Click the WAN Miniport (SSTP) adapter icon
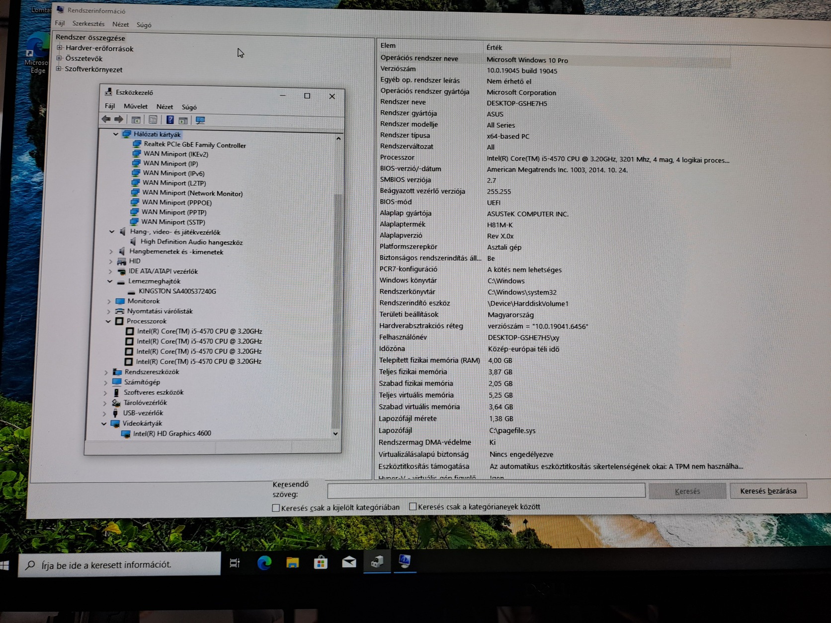This screenshot has width=831, height=623. (134, 222)
